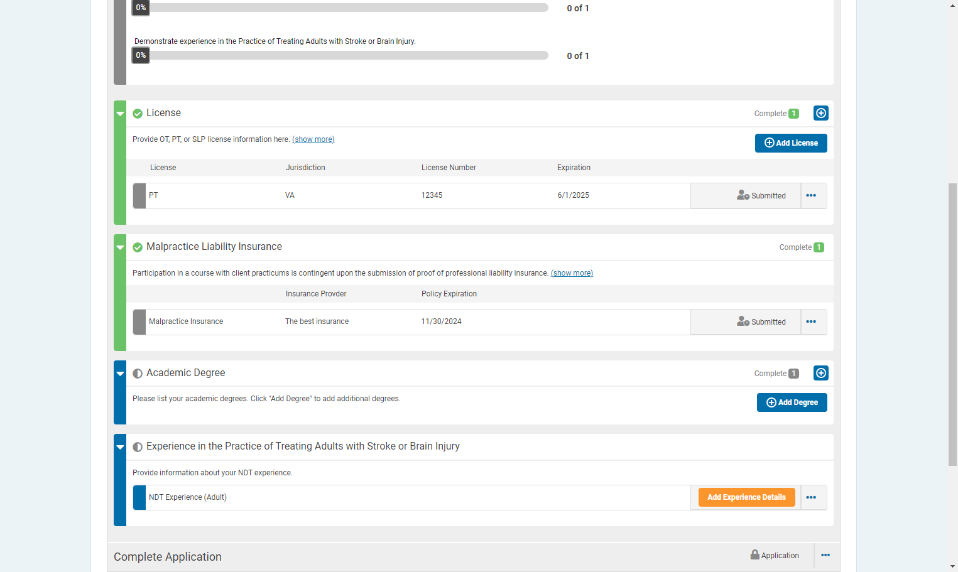Click the NDT Experience (Adult) row
The height and width of the screenshot is (572, 958).
point(411,497)
